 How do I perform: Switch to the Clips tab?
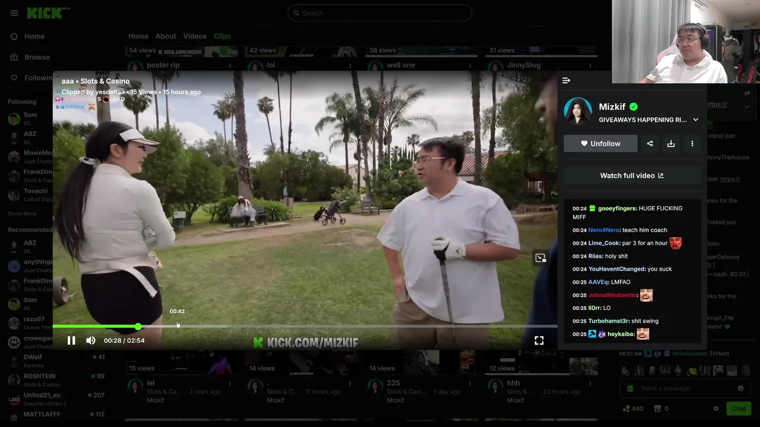point(222,36)
